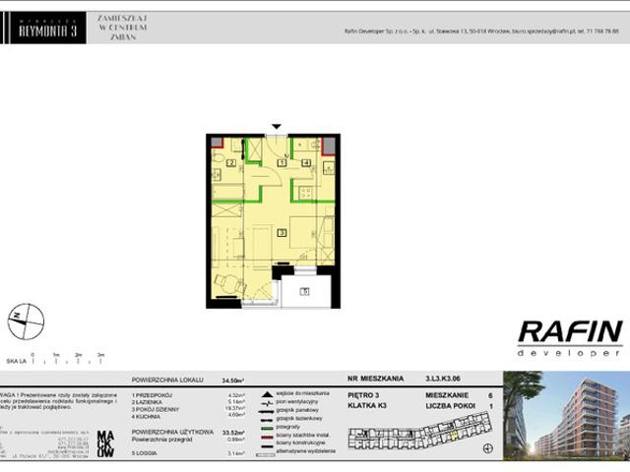This screenshot has height=472, width=630.
Task: Click the RAFIN developer logo
Action: pos(570,338)
